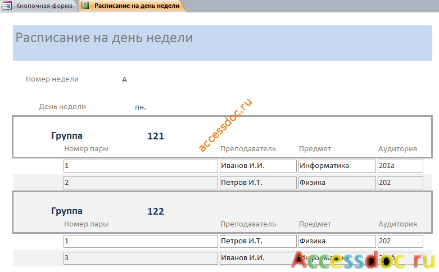
Task: Click Номер пары header in group 122
Action: pos(86,224)
